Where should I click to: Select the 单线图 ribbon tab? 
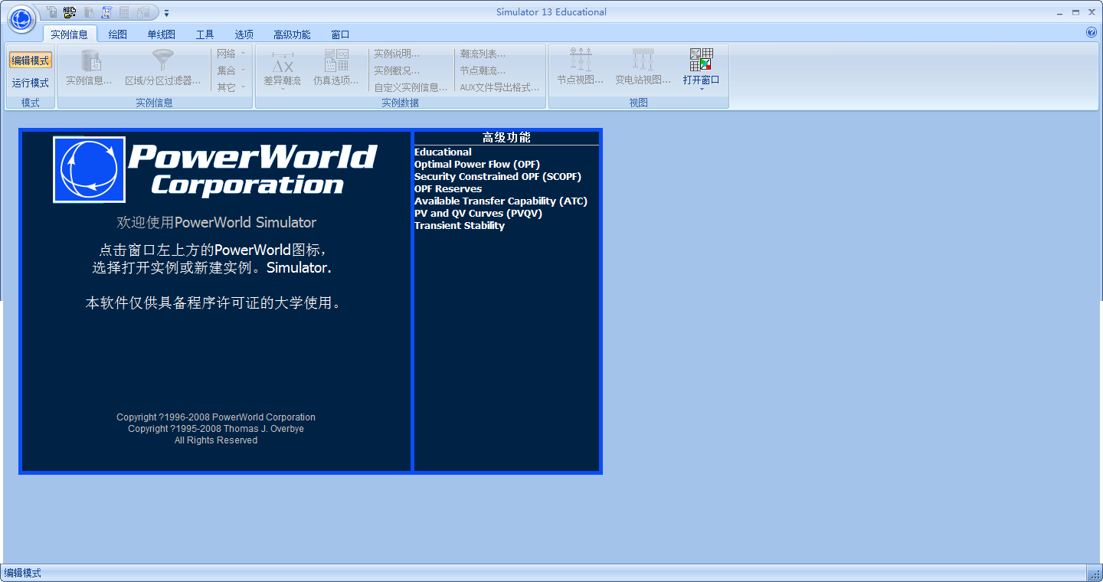point(162,34)
